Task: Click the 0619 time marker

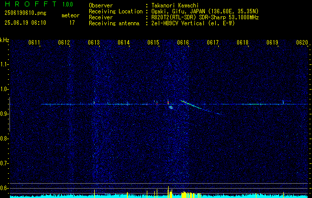Action: pyautogui.click(x=272, y=43)
